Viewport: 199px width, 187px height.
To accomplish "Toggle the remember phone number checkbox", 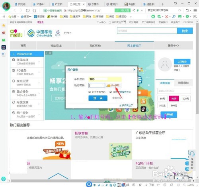I will pyautogui.click(x=90, y=92).
